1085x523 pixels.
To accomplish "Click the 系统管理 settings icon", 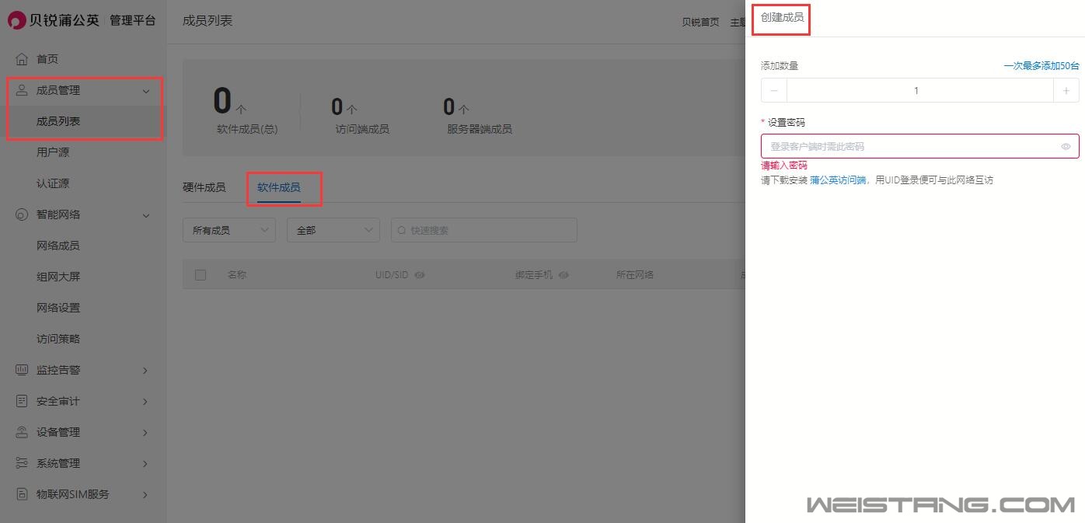I will click(x=22, y=463).
